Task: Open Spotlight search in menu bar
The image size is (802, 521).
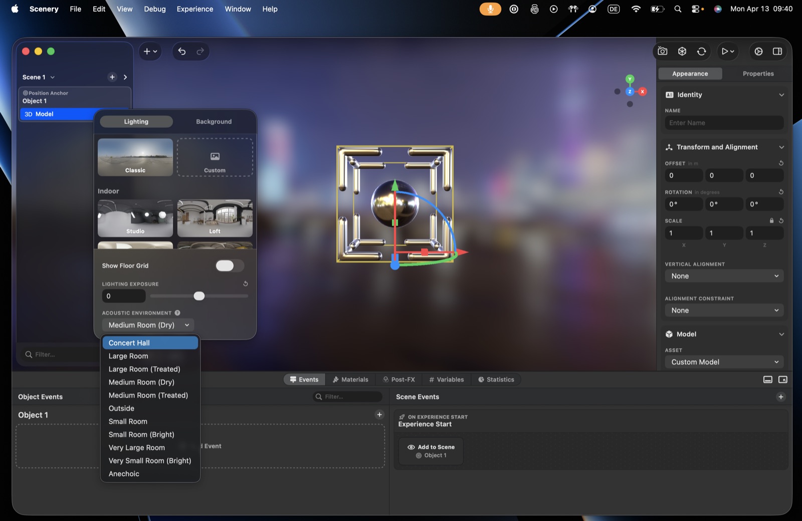Action: [678, 9]
